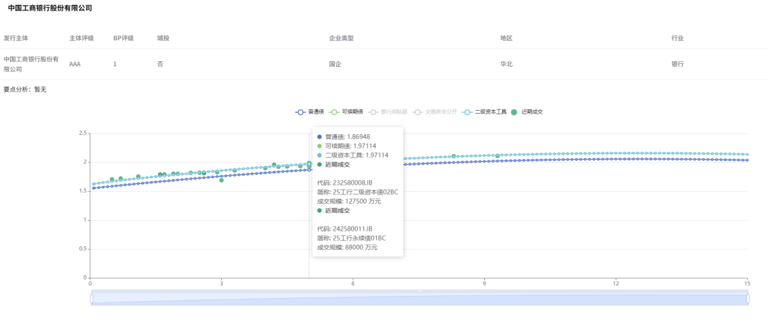
Task: Enable the 交易所非公开 legend series
Action: pos(435,112)
